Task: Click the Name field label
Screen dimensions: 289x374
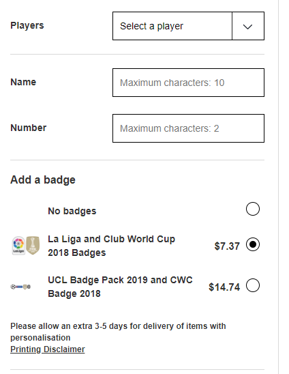Action: click(23, 82)
